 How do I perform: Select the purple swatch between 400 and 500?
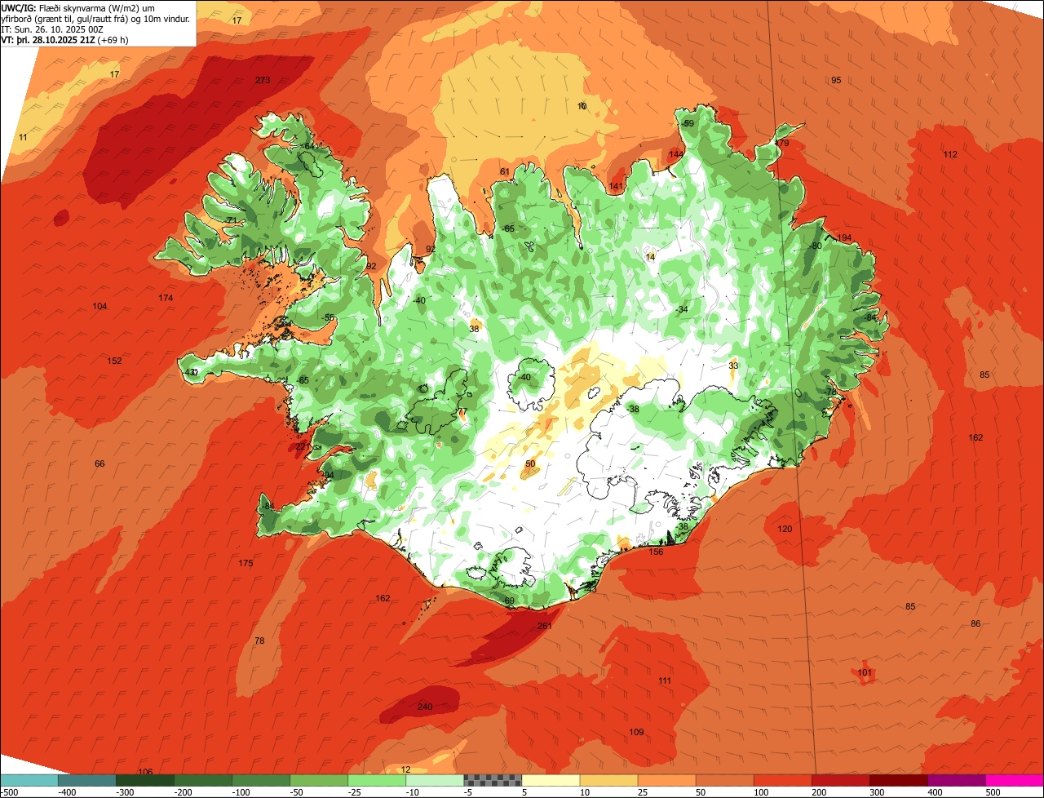point(957,780)
